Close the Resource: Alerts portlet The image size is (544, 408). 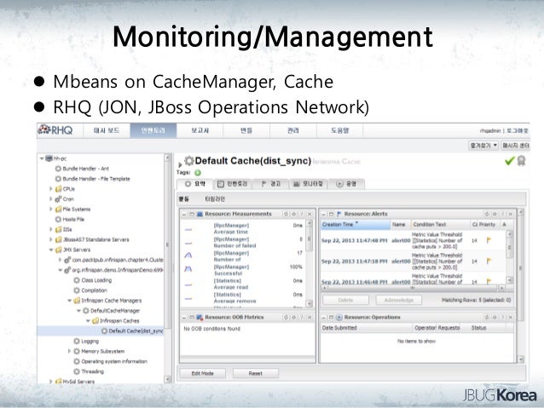pos(511,215)
